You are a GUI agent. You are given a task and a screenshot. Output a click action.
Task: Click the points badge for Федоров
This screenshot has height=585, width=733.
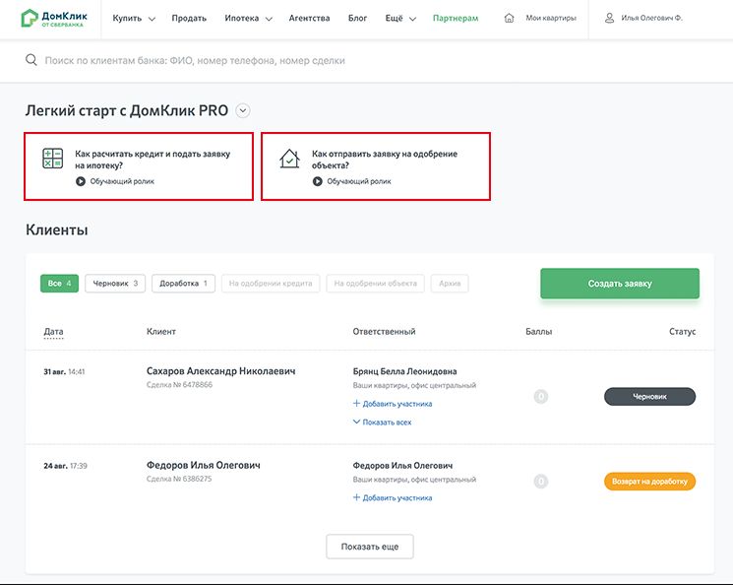[541, 482]
